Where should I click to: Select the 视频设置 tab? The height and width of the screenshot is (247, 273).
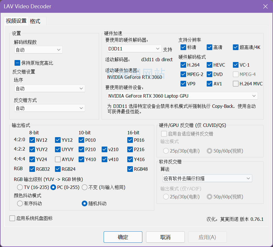[x=16, y=21]
